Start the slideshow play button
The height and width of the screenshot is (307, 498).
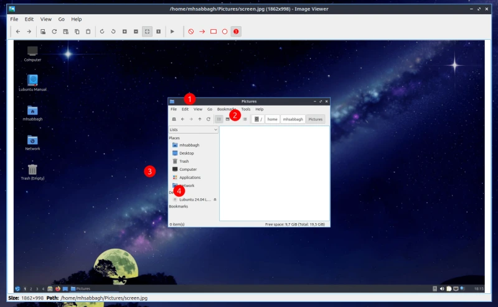[172, 32]
